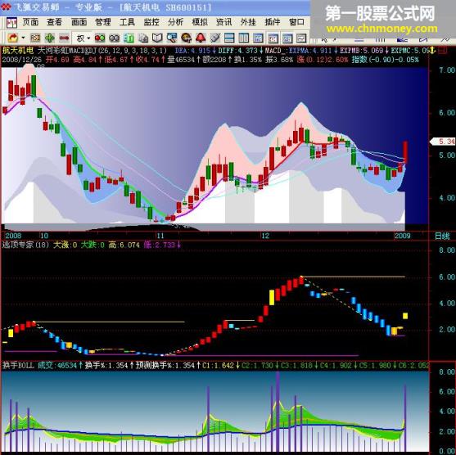Click the 2008/12/26 date readout
The width and height of the screenshot is (456, 455).
[x=22, y=60]
